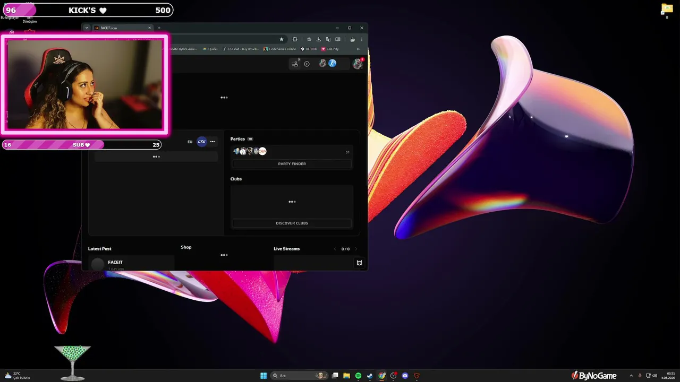This screenshot has height=382, width=680.
Task: Open the FACEIT party queue icon
Action: pos(295,64)
